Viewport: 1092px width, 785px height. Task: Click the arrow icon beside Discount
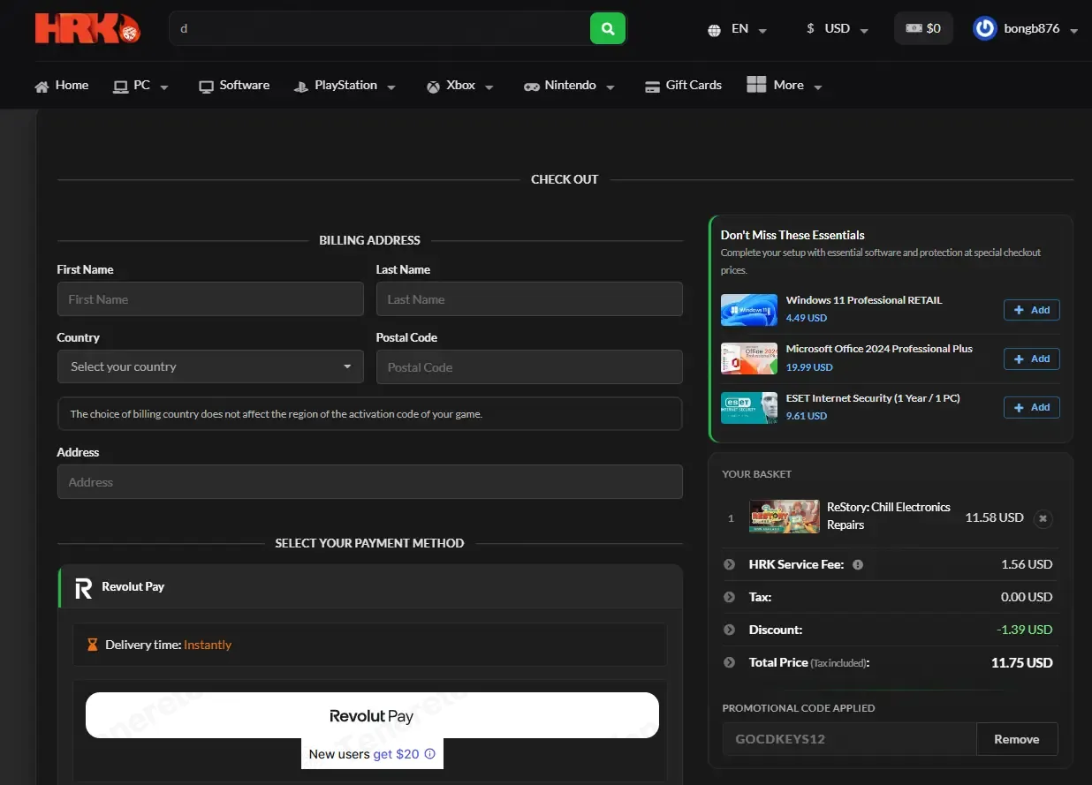(x=729, y=630)
